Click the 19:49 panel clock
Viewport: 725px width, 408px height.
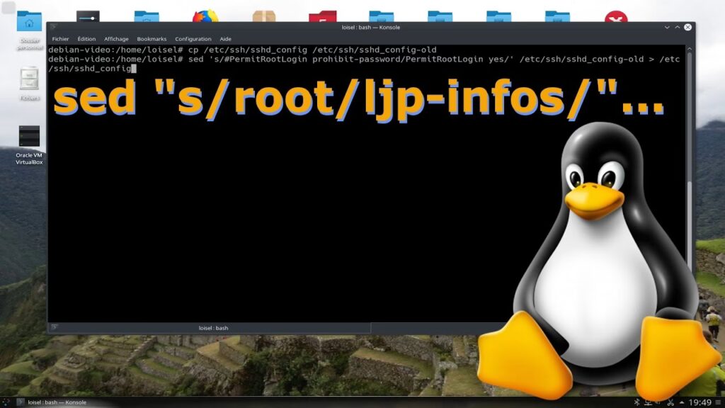click(x=700, y=402)
